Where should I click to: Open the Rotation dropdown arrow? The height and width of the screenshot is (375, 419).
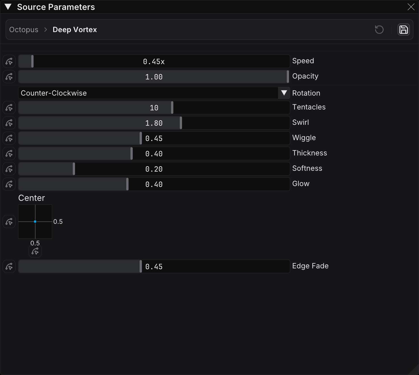click(x=284, y=93)
